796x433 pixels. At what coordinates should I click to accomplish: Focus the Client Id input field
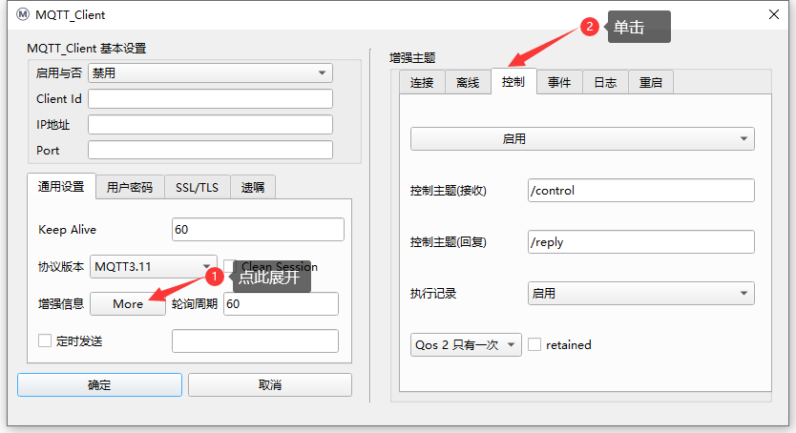coord(210,99)
